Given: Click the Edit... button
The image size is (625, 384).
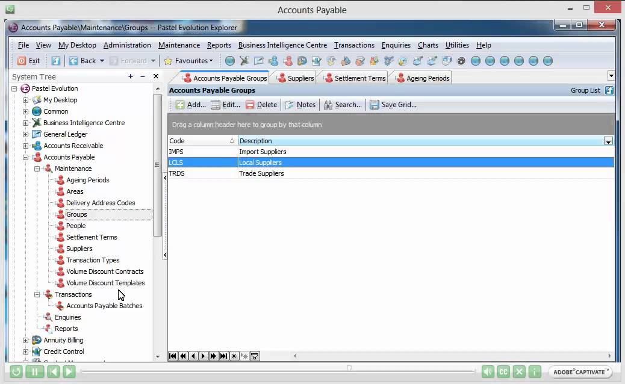Looking at the screenshot, I should (226, 105).
